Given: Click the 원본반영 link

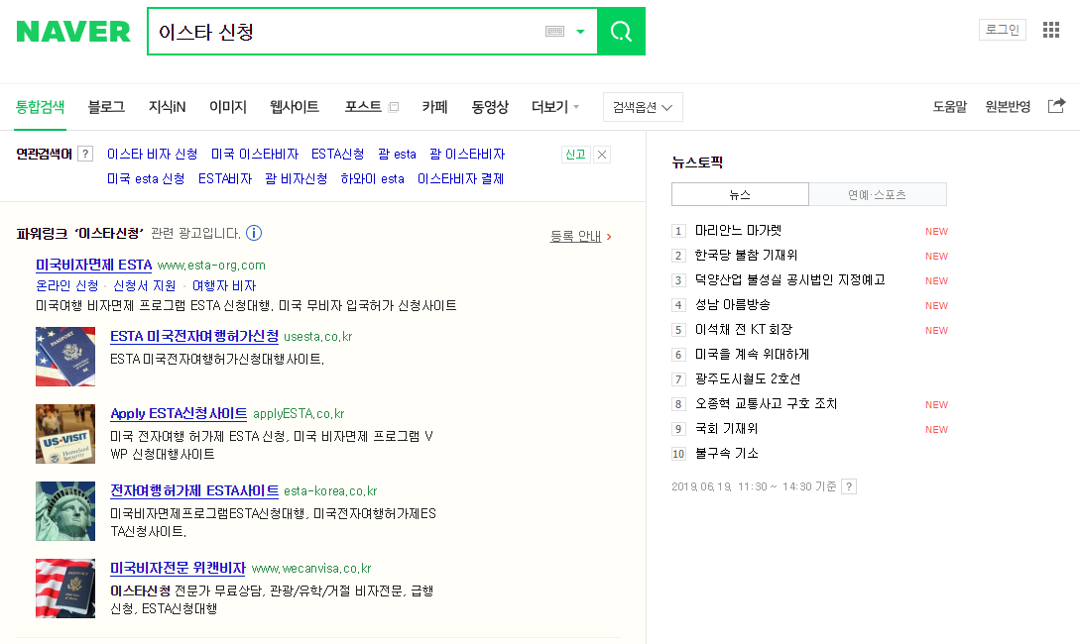Looking at the screenshot, I should [x=1008, y=107].
